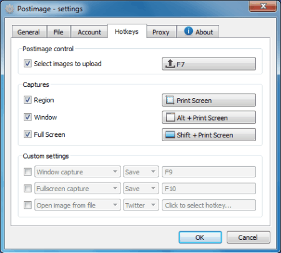Click the gear icon in the title bar
Screen dimensions: 281x253
click(x=9, y=9)
